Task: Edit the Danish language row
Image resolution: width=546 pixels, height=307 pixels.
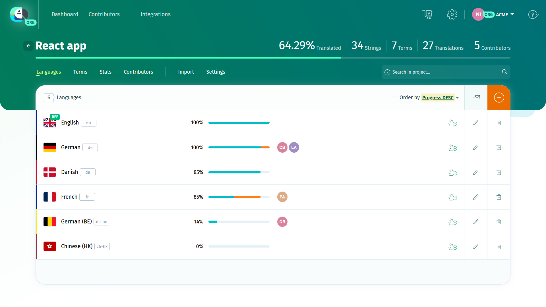Action: (476, 172)
